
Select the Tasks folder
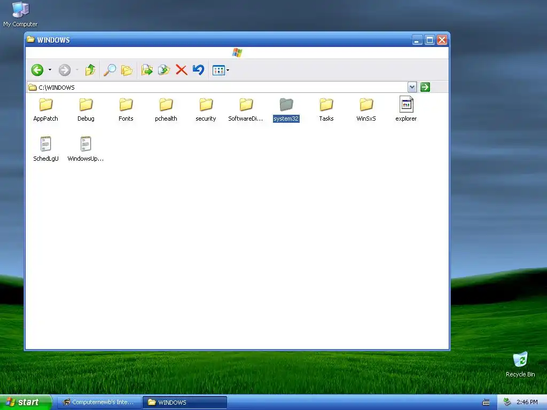pos(326,109)
